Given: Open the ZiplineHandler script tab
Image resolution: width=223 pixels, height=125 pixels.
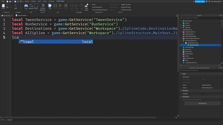Looking at the screenshot, I should 22,15.
